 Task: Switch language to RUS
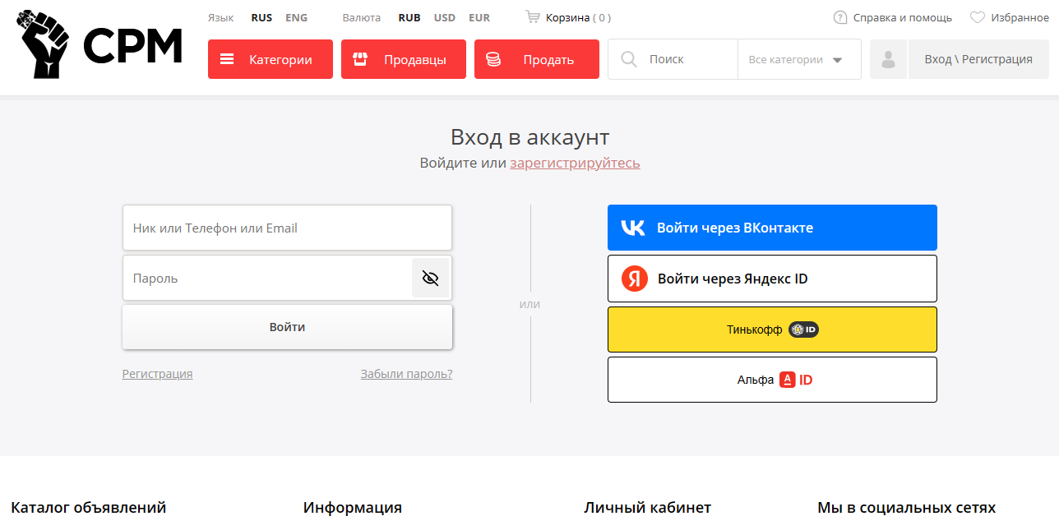[261, 17]
